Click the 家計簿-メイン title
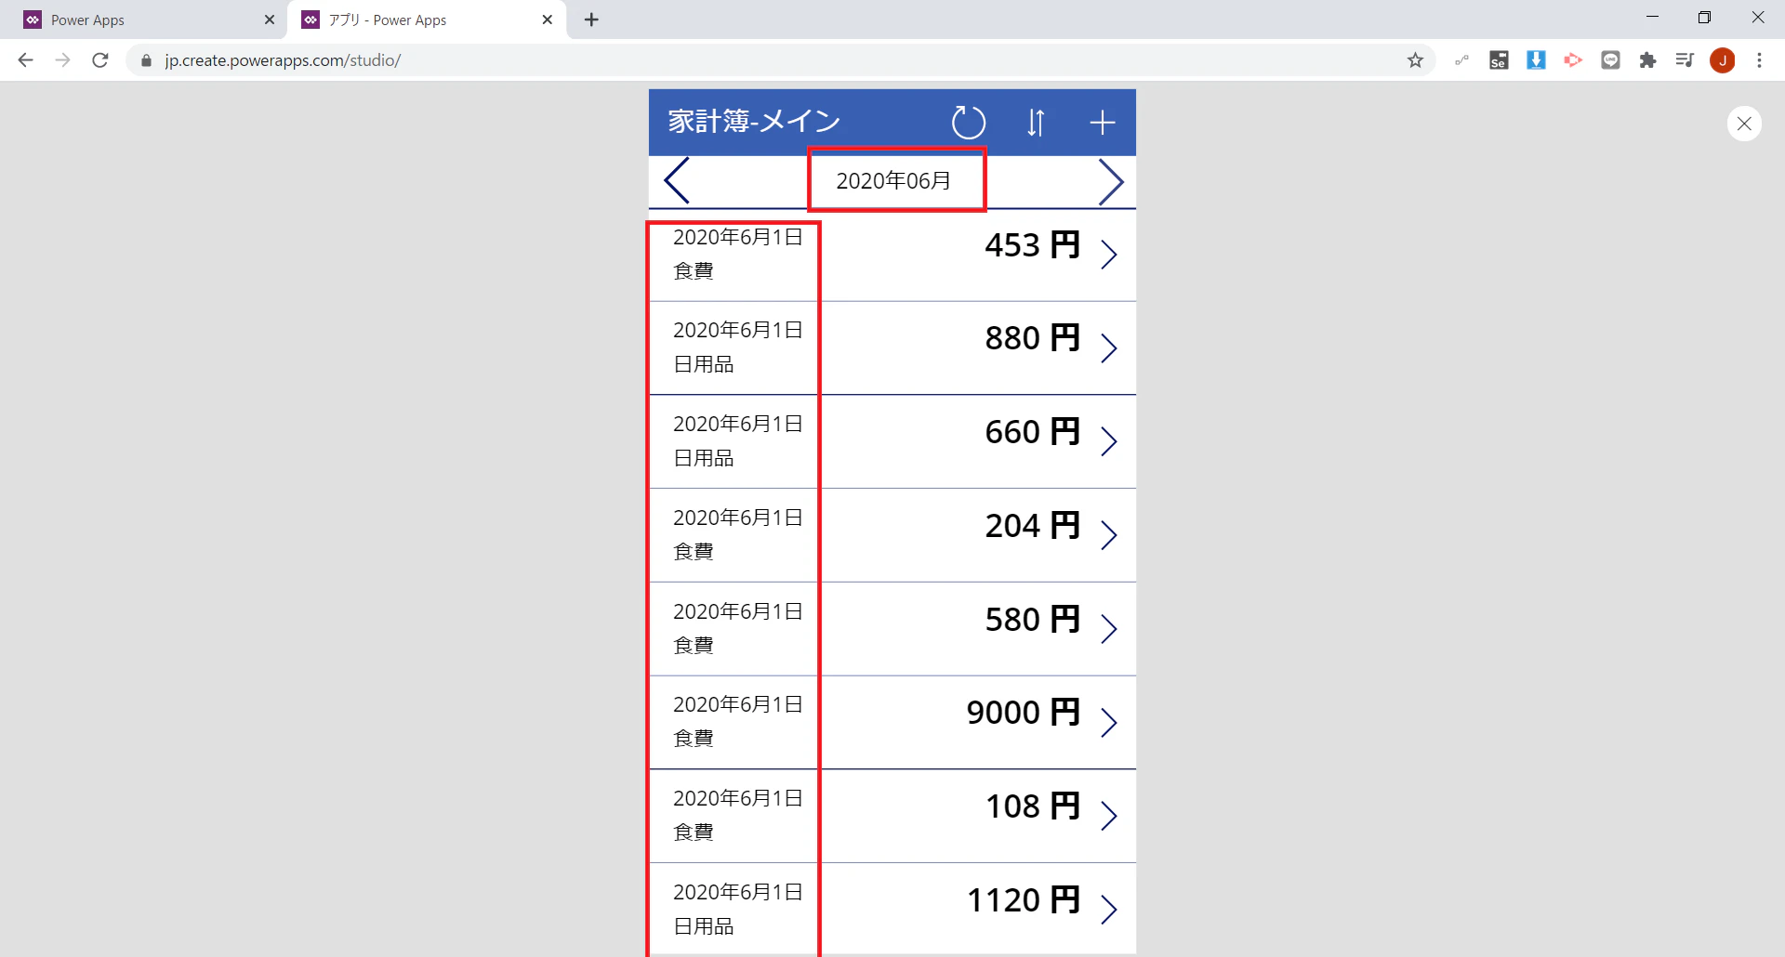 (754, 122)
